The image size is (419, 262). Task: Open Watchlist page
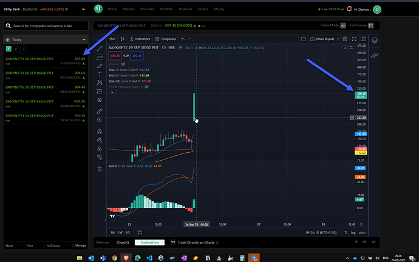(x=147, y=9)
